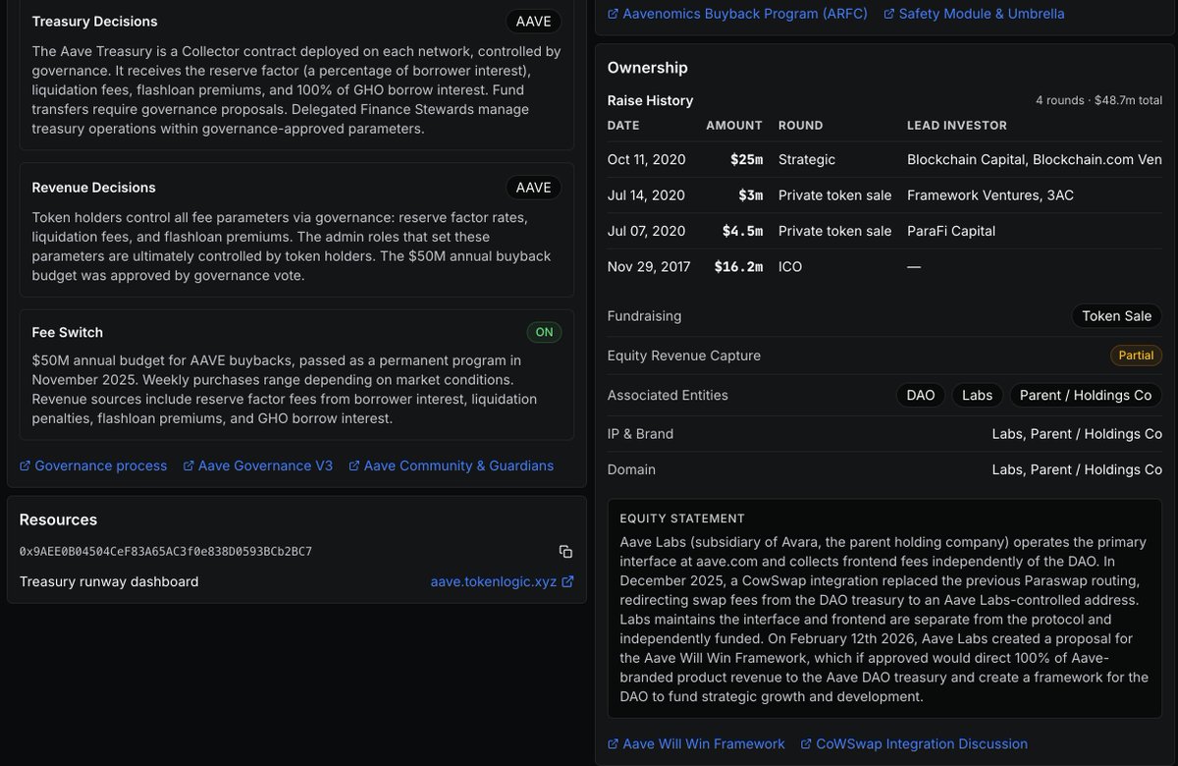Click the 4 rounds · $48.7m total summary

pyautogui.click(x=1098, y=100)
